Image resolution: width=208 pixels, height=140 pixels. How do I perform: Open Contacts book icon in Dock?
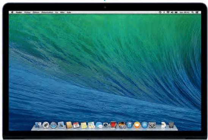click(69, 125)
